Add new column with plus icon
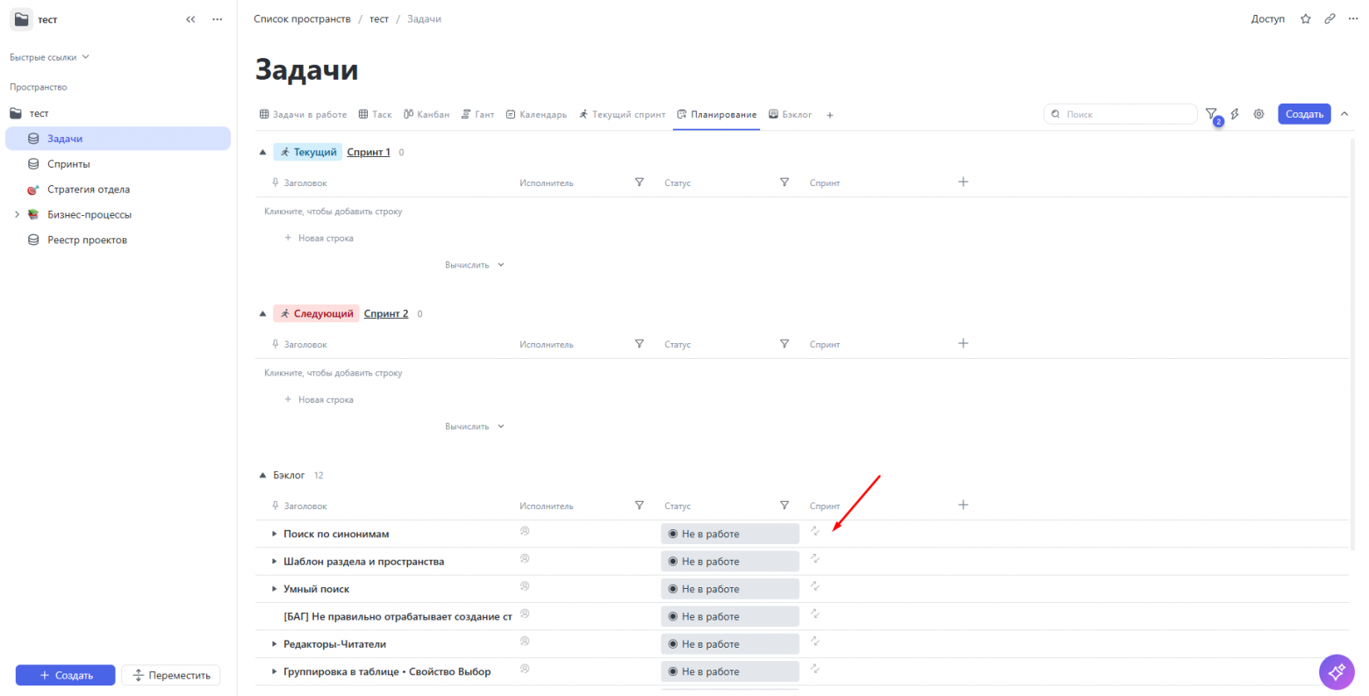1369x696 pixels. (x=963, y=504)
